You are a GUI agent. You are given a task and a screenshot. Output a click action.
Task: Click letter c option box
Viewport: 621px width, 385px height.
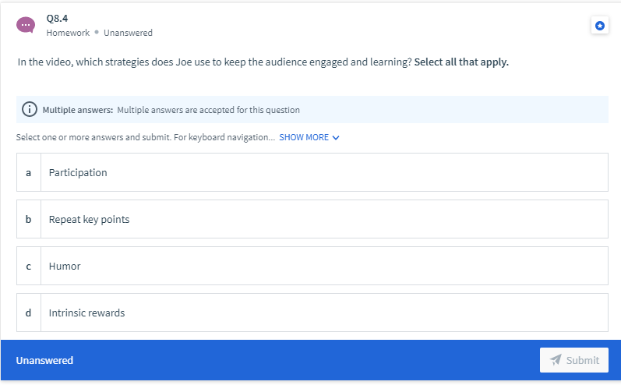[x=29, y=266]
